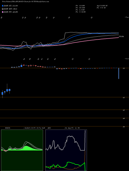Image resolution: width=129 pixels, height=171 pixels.
Task: Select the 'DOW MT: 50.5' legend text
Action: click(10, 9)
